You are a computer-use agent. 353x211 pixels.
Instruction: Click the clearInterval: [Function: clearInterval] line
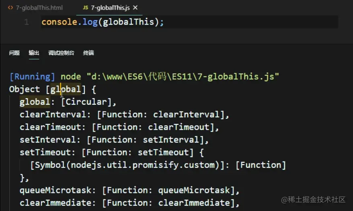(125, 114)
